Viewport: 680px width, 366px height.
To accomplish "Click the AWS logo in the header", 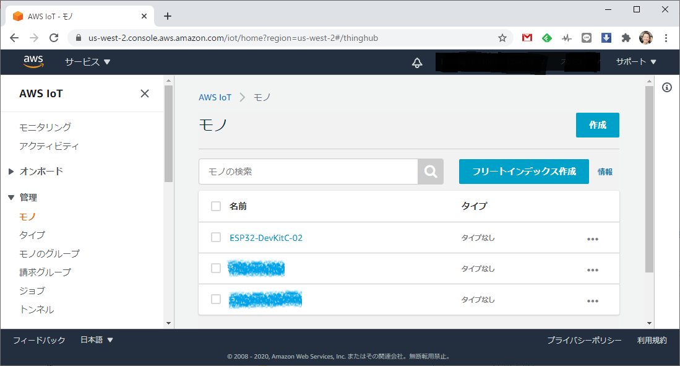I will pyautogui.click(x=33, y=62).
